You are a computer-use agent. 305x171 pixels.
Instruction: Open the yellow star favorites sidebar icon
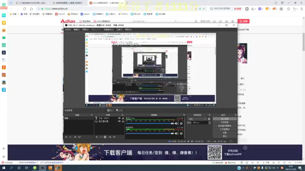[4, 23]
